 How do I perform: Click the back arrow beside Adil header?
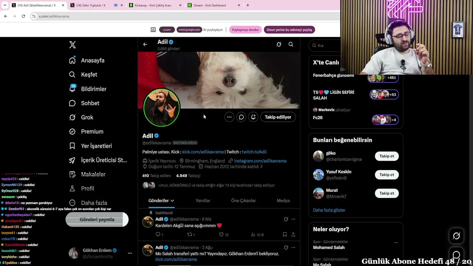[145, 44]
